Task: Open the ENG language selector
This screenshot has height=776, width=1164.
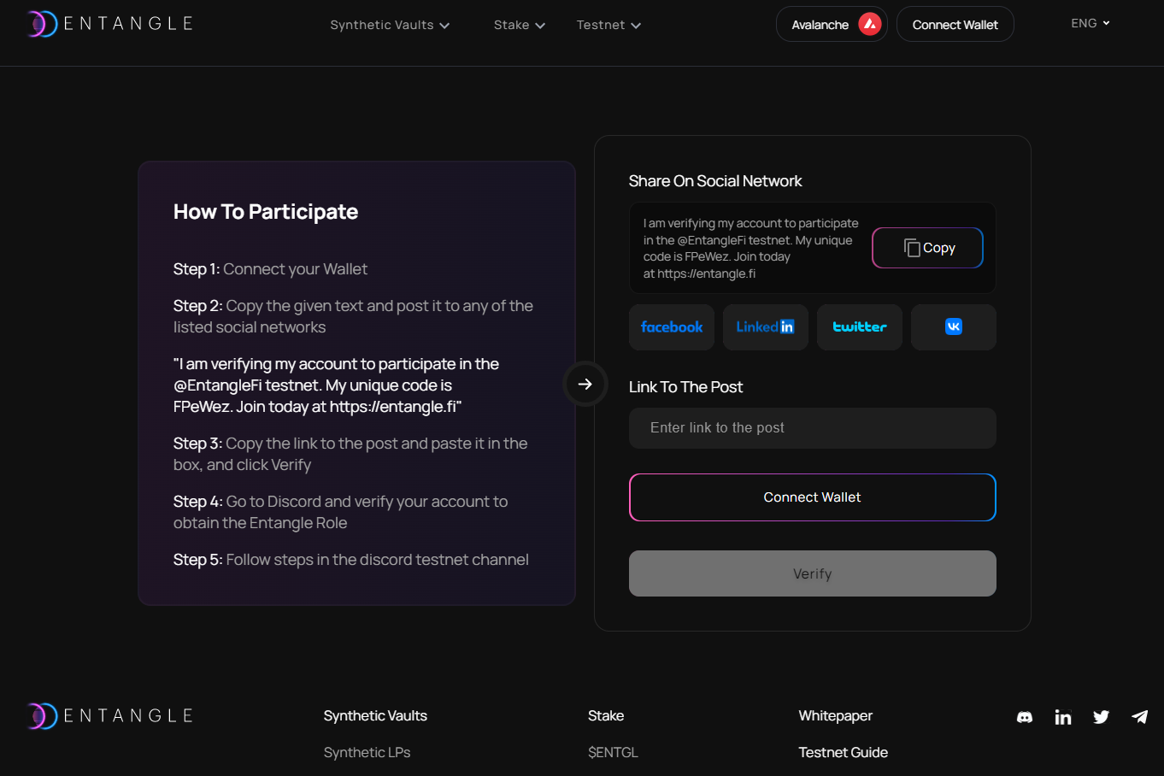Action: click(1090, 24)
